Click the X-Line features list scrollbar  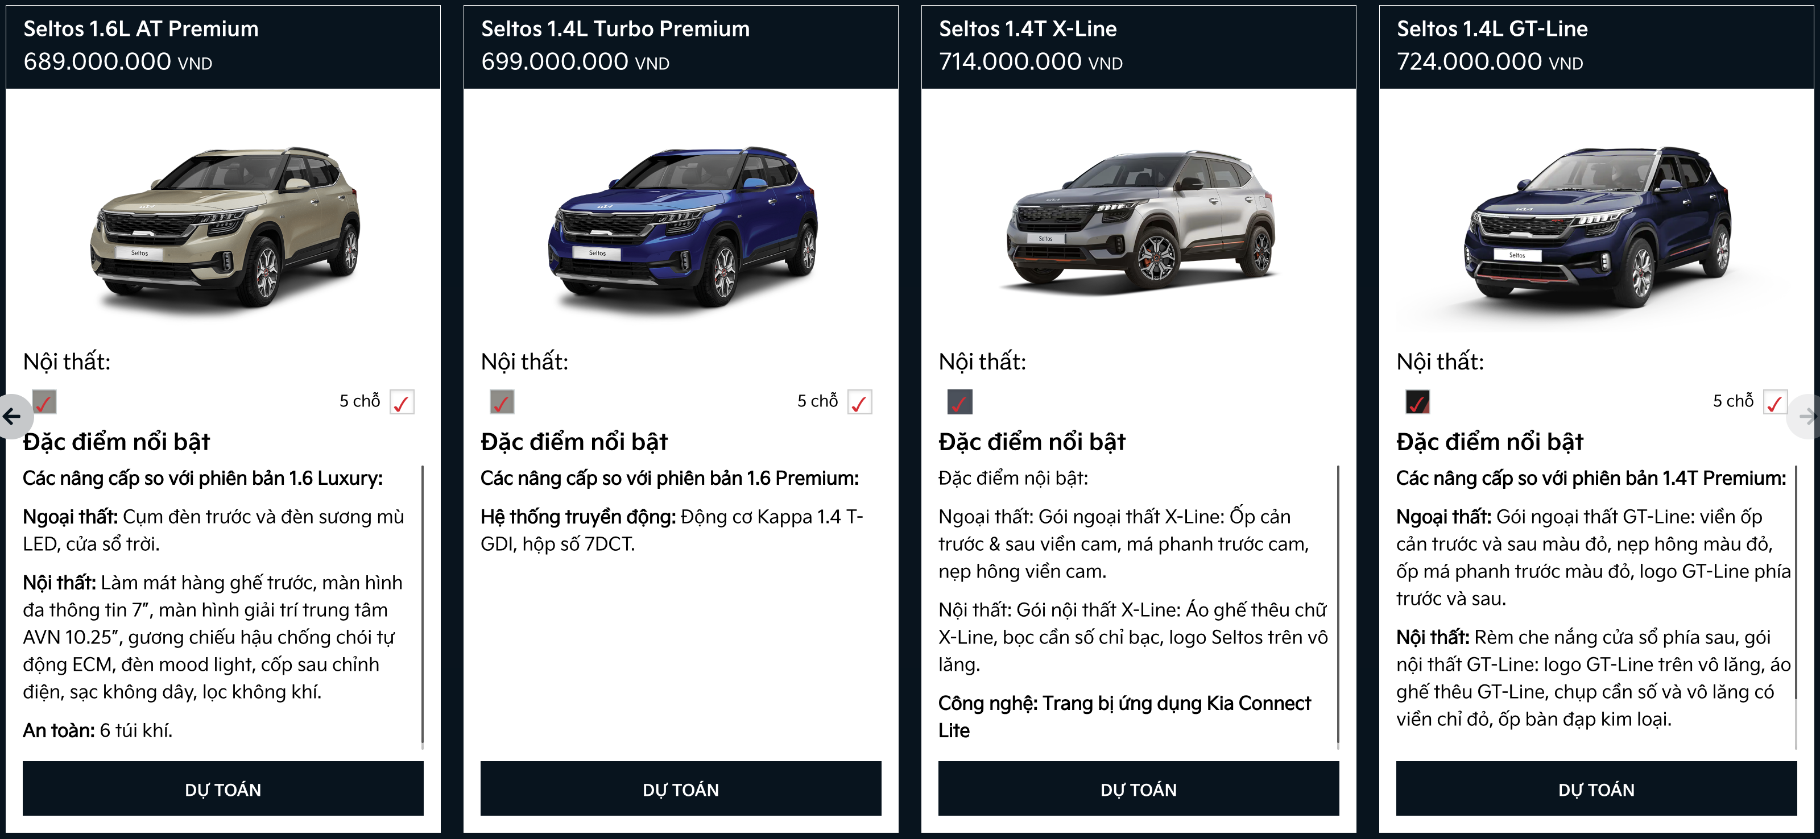click(x=1338, y=606)
